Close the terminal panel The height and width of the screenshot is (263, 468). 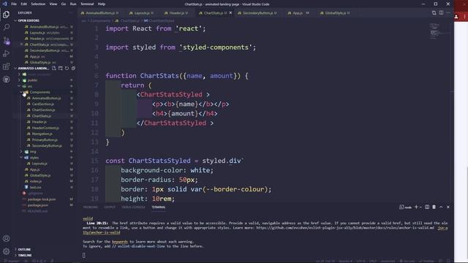(x=448, y=207)
